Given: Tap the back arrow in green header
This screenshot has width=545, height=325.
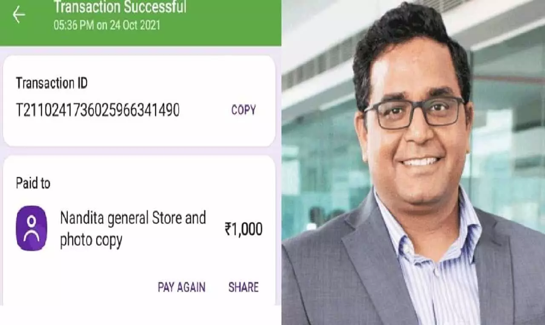Looking at the screenshot, I should click(19, 15).
